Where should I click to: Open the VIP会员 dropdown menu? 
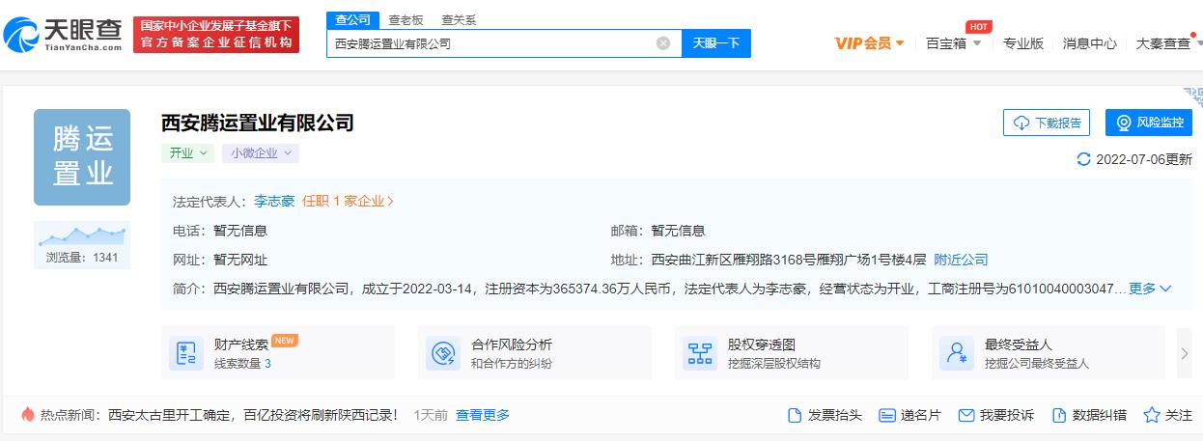[x=869, y=43]
